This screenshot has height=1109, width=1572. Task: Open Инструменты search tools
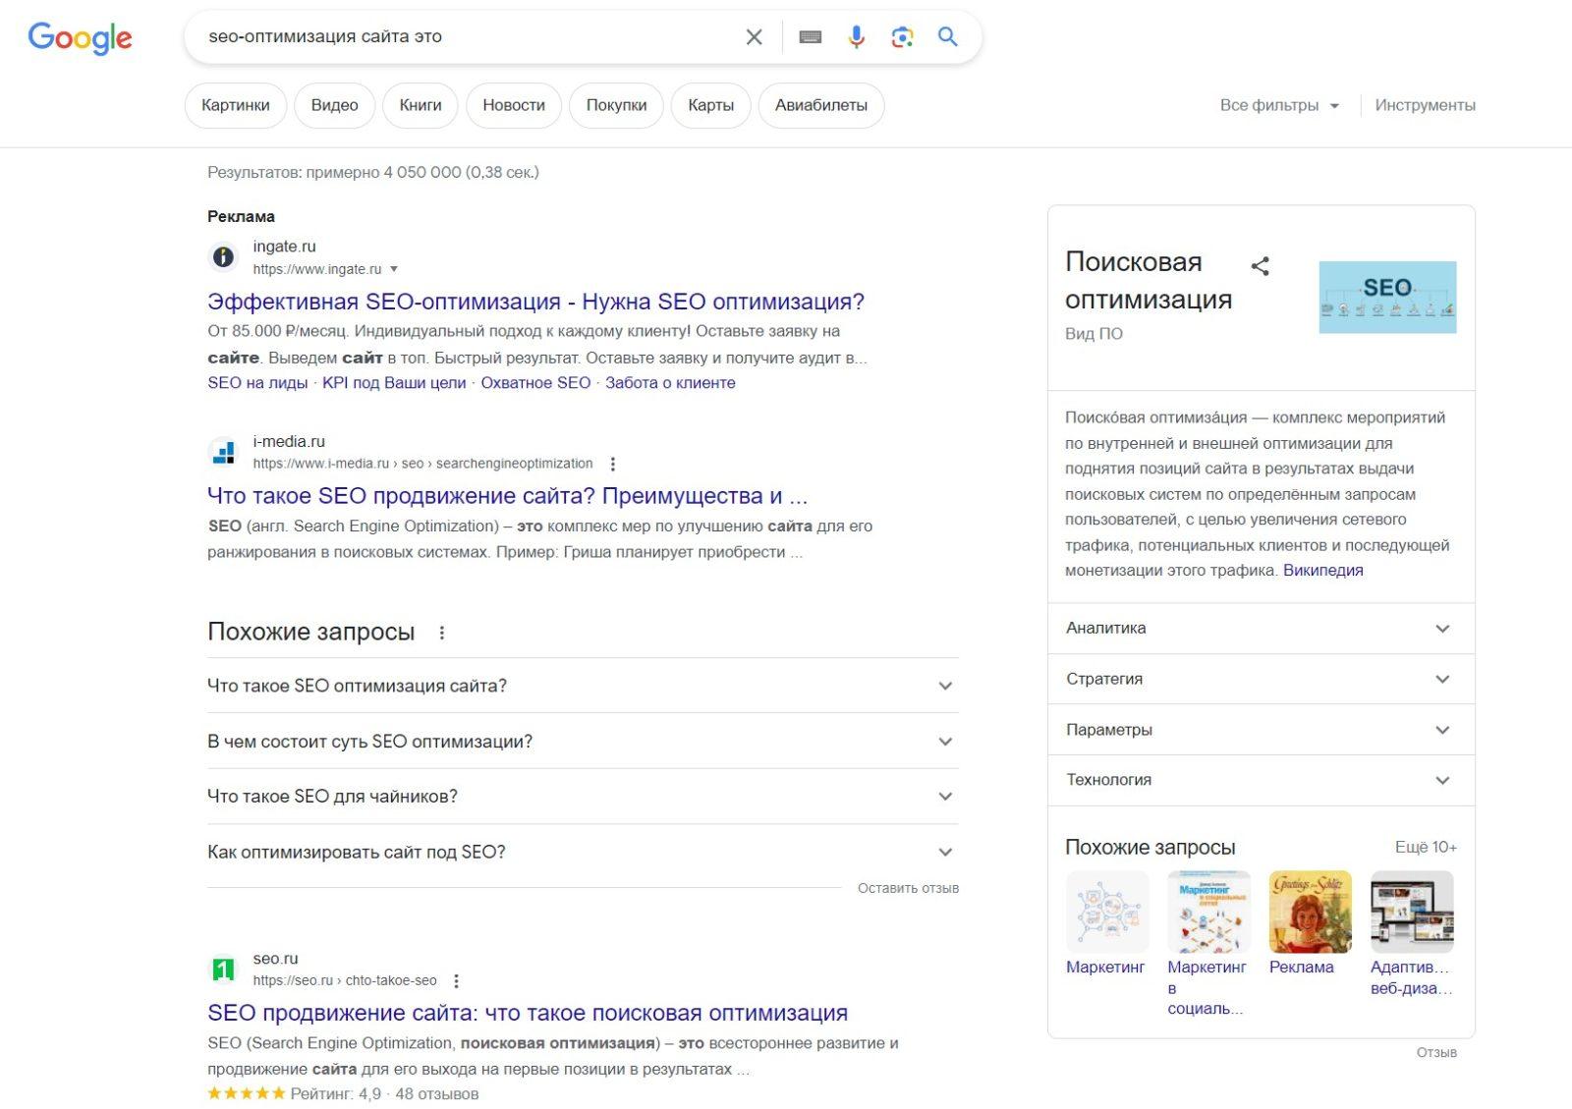point(1425,105)
